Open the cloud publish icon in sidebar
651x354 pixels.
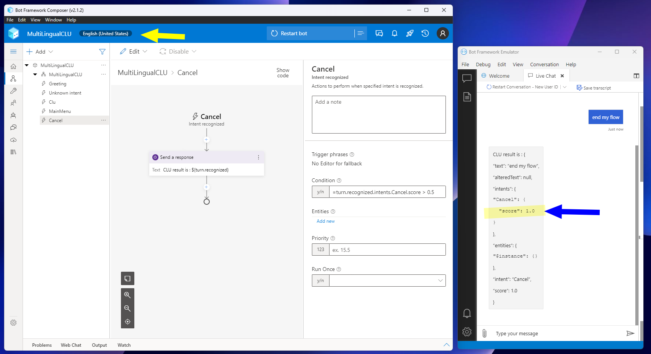13,140
